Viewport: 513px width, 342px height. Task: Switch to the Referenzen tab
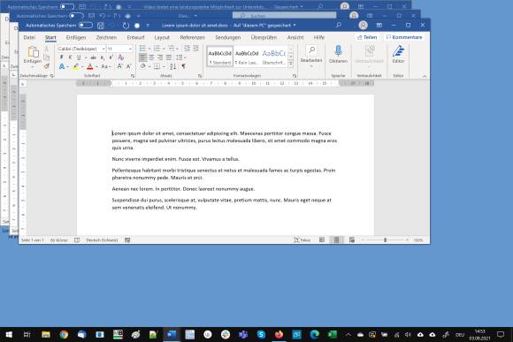(x=193, y=38)
